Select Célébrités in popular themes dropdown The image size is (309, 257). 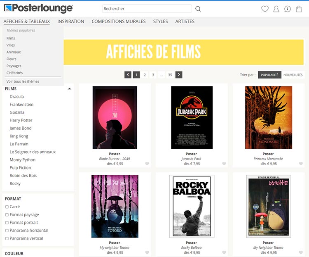point(14,73)
